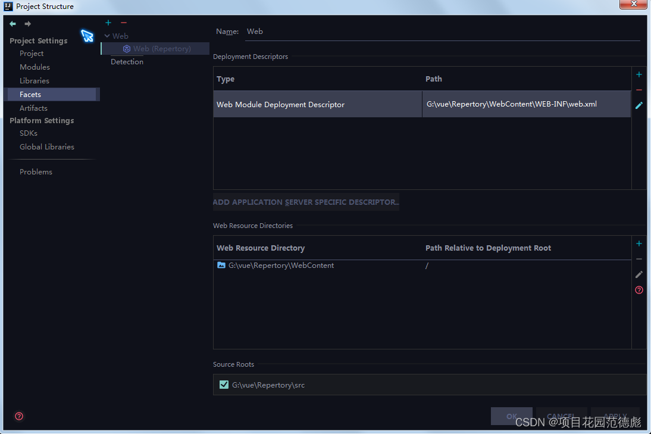The width and height of the screenshot is (651, 434).
Task: Go back with the left arrow
Action: tap(13, 24)
